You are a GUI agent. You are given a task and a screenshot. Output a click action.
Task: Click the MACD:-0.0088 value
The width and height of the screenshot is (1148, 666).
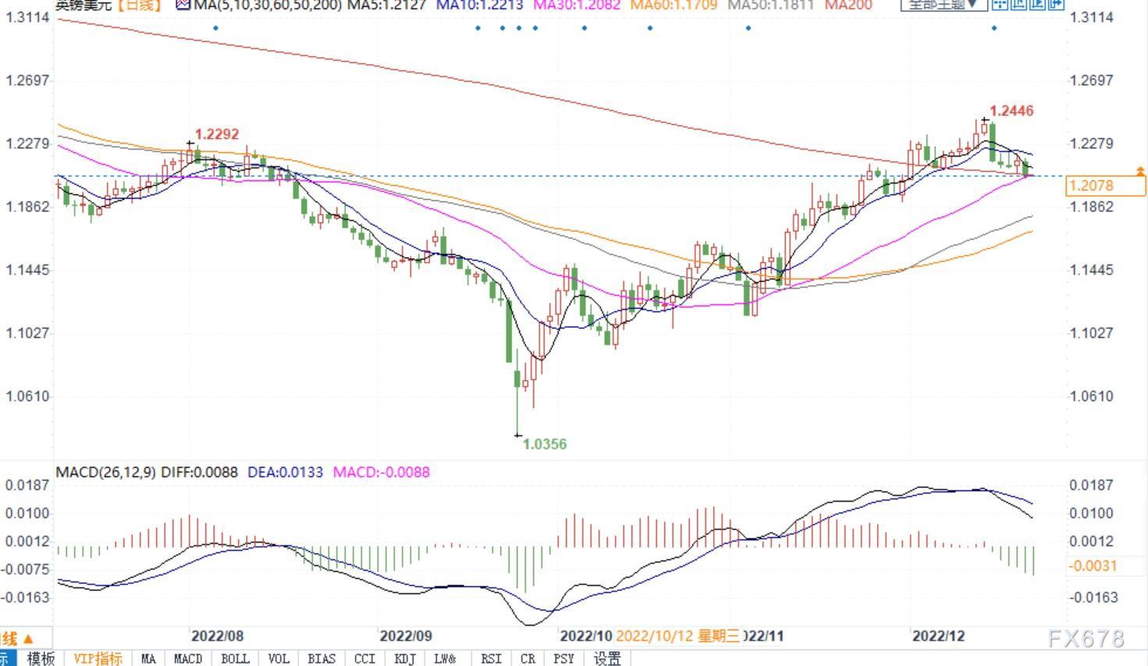click(381, 472)
